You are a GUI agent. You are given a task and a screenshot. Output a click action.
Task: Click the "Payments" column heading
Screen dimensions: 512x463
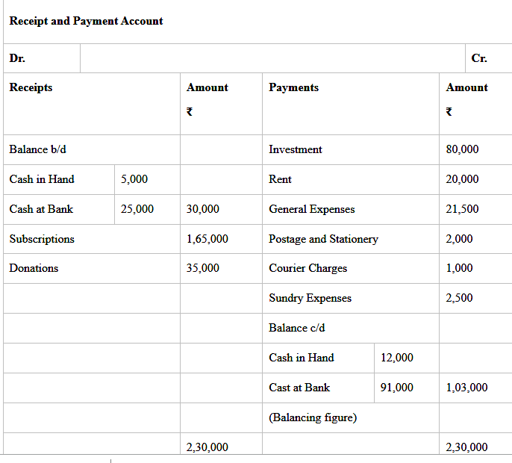293,87
